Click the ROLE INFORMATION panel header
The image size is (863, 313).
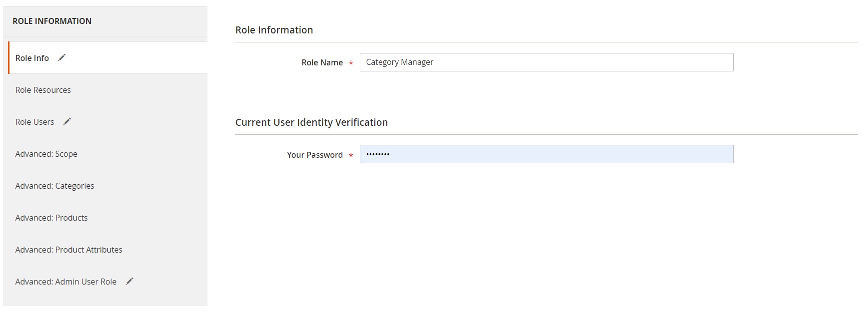pos(105,21)
